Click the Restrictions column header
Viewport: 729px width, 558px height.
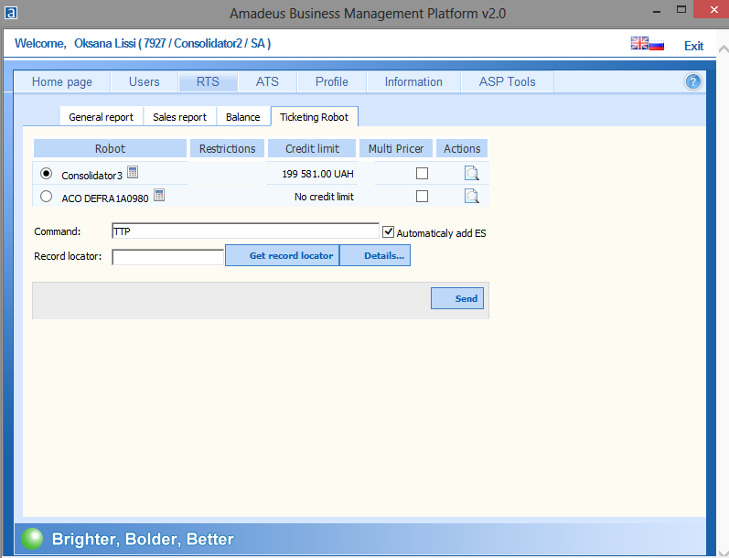227,148
